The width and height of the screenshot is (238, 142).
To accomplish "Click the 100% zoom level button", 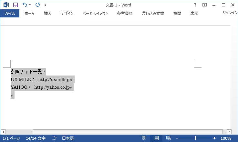I will (x=226, y=138).
